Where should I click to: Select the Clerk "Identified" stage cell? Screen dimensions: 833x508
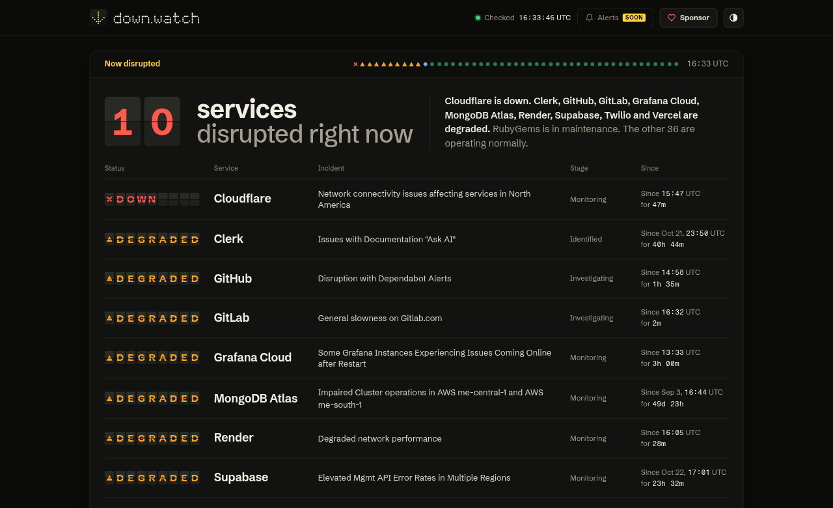coord(586,239)
